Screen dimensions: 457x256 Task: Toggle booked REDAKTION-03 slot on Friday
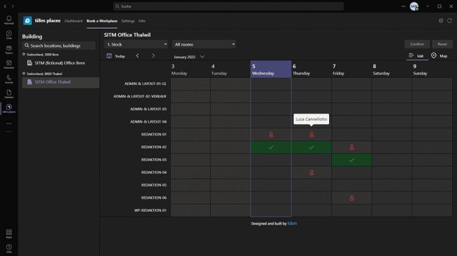tap(352, 160)
